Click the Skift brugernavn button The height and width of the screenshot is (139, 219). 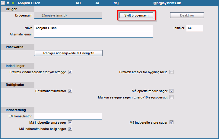click(136, 15)
